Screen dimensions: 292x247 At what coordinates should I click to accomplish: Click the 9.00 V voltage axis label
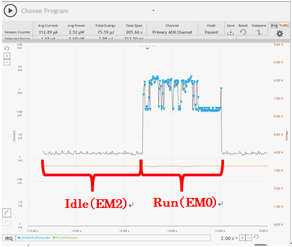(279, 62)
